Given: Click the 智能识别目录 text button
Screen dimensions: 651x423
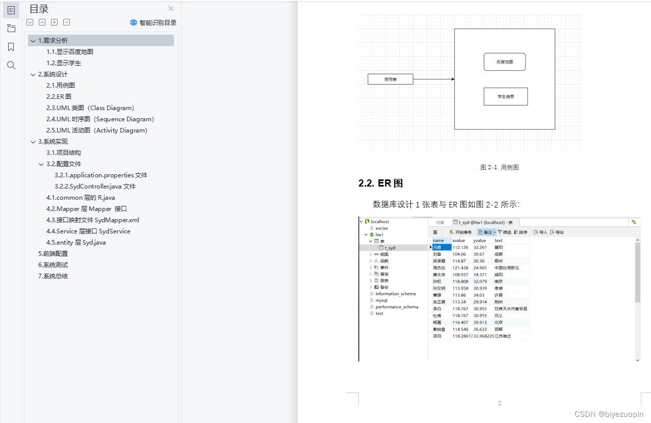Looking at the screenshot, I should click(158, 22).
